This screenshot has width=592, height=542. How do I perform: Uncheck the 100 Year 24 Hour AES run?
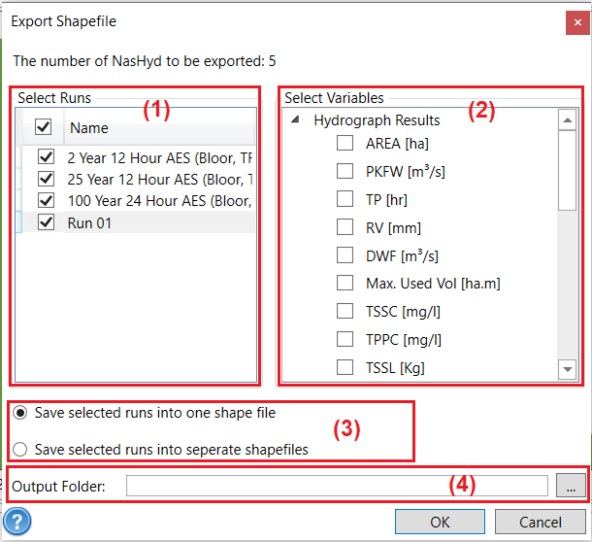(x=45, y=200)
